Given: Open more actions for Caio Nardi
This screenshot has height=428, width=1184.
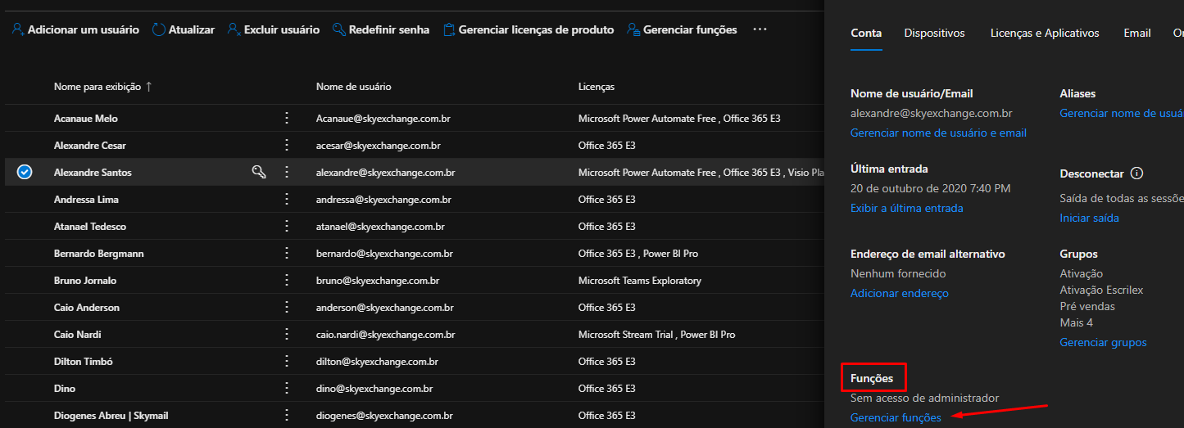Looking at the screenshot, I should coord(287,334).
